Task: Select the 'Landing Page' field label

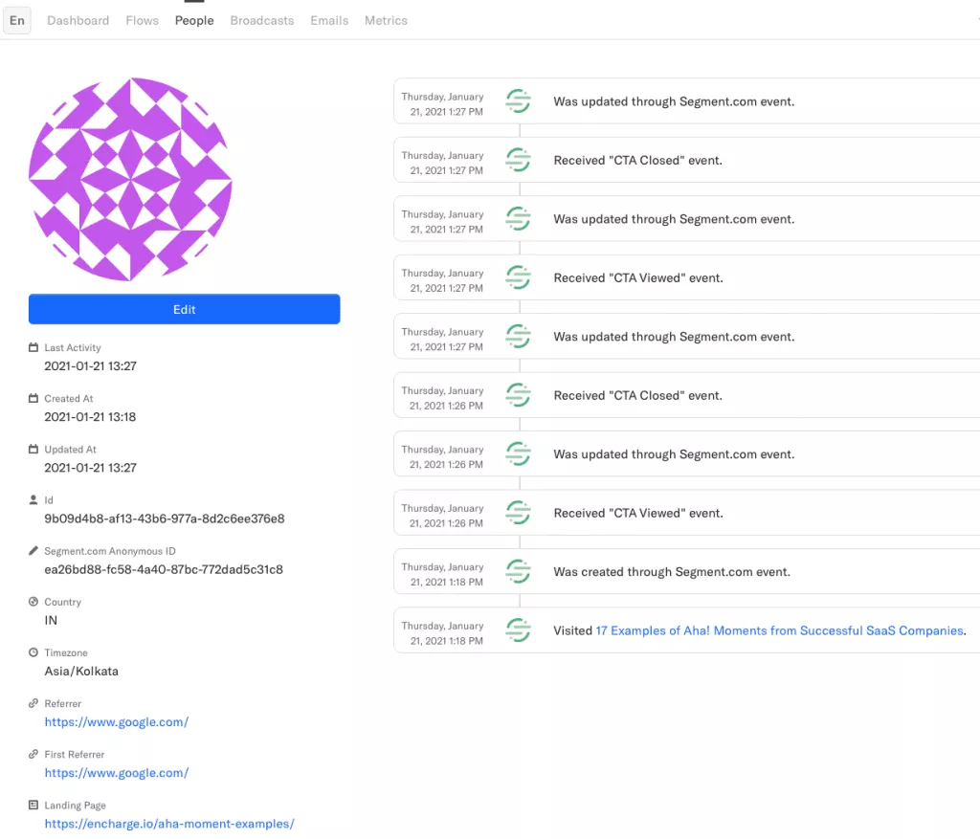Action: click(75, 806)
